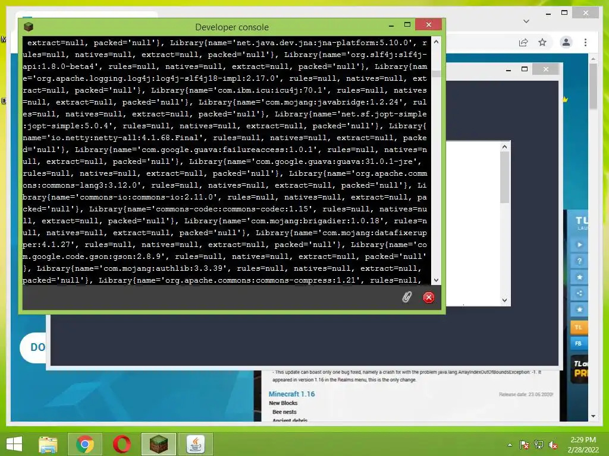Viewport: 609px width, 456px height.
Task: Open the Chrome three-dot menu
Action: [x=585, y=42]
